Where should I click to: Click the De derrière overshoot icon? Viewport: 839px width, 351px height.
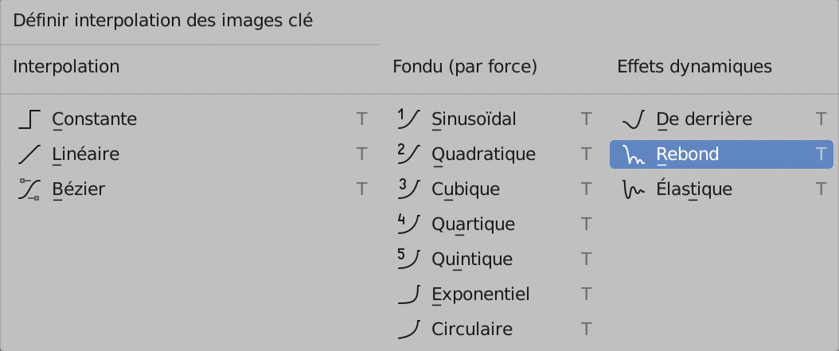633,119
